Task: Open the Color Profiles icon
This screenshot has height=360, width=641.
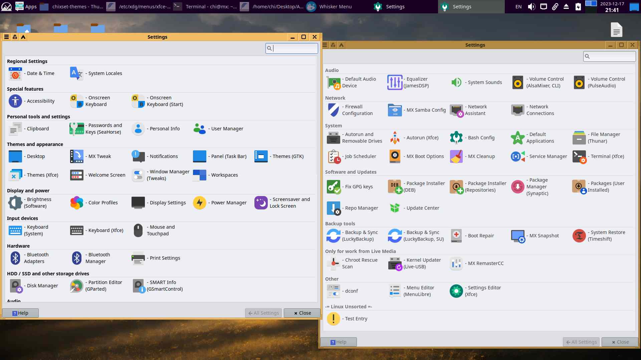Action: coord(77,203)
